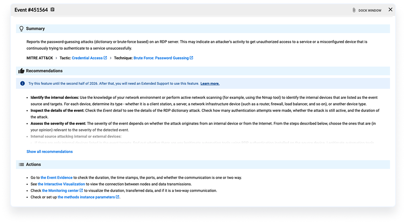The height and width of the screenshot is (224, 406).
Task: Click external-link icon beside Password Guessing
Action: (191, 58)
